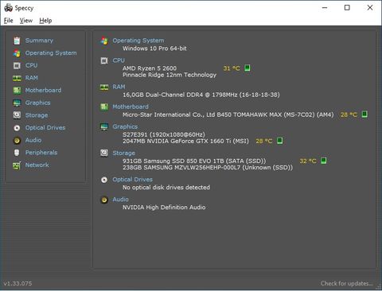
Task: Select Audio in the sidebar
Action: point(33,140)
